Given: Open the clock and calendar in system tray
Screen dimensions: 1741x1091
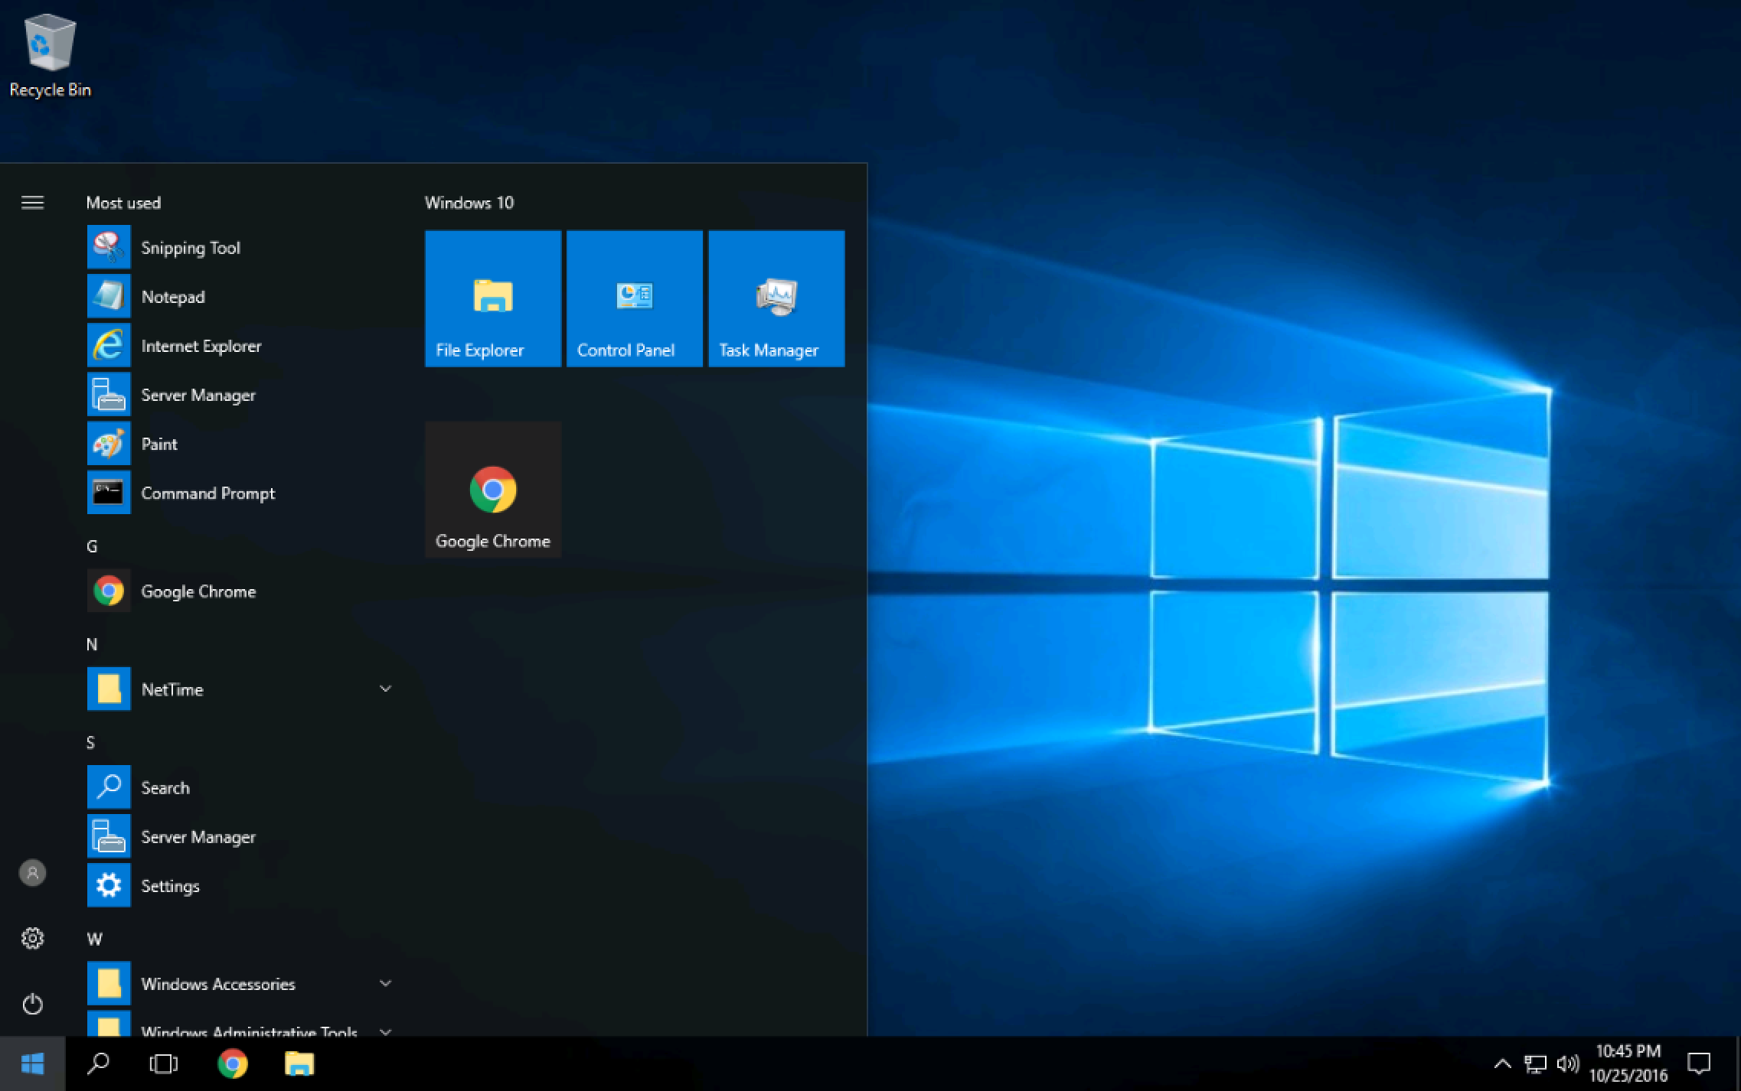Looking at the screenshot, I should point(1628,1063).
